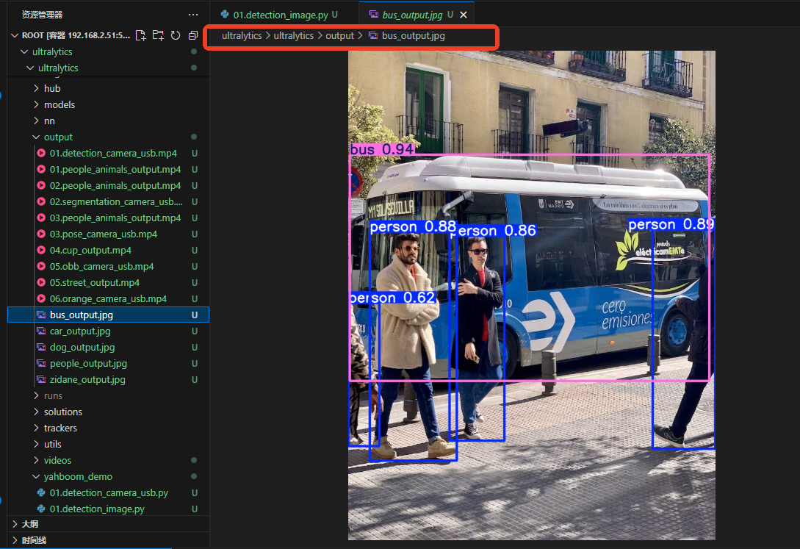800x549 pixels.
Task: Expand the runs folder
Action: pyautogui.click(x=108, y=395)
